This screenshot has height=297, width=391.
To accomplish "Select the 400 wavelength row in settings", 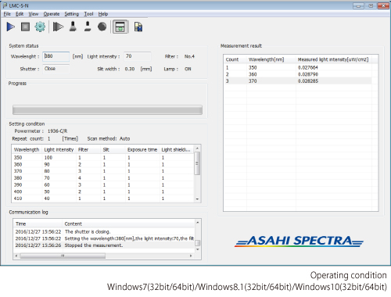I will [x=103, y=191].
